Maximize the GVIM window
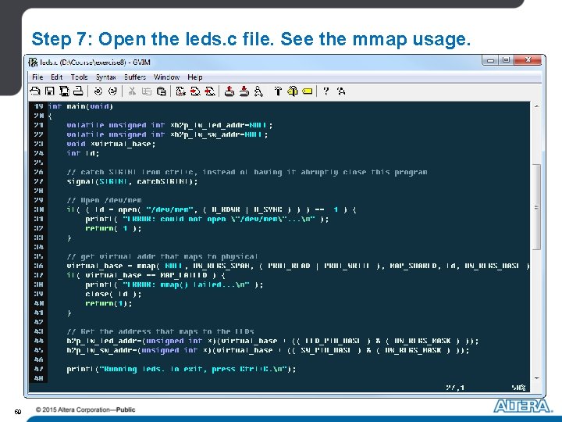 [x=506, y=60]
